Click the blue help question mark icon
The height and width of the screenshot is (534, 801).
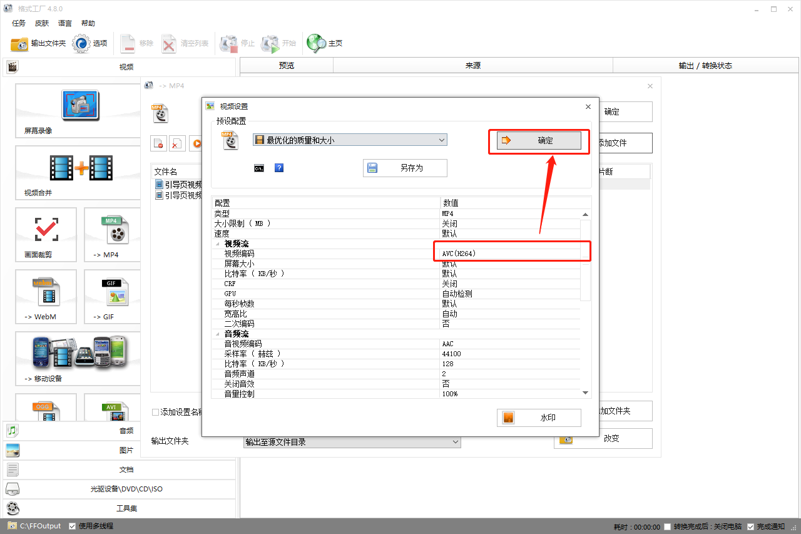280,168
